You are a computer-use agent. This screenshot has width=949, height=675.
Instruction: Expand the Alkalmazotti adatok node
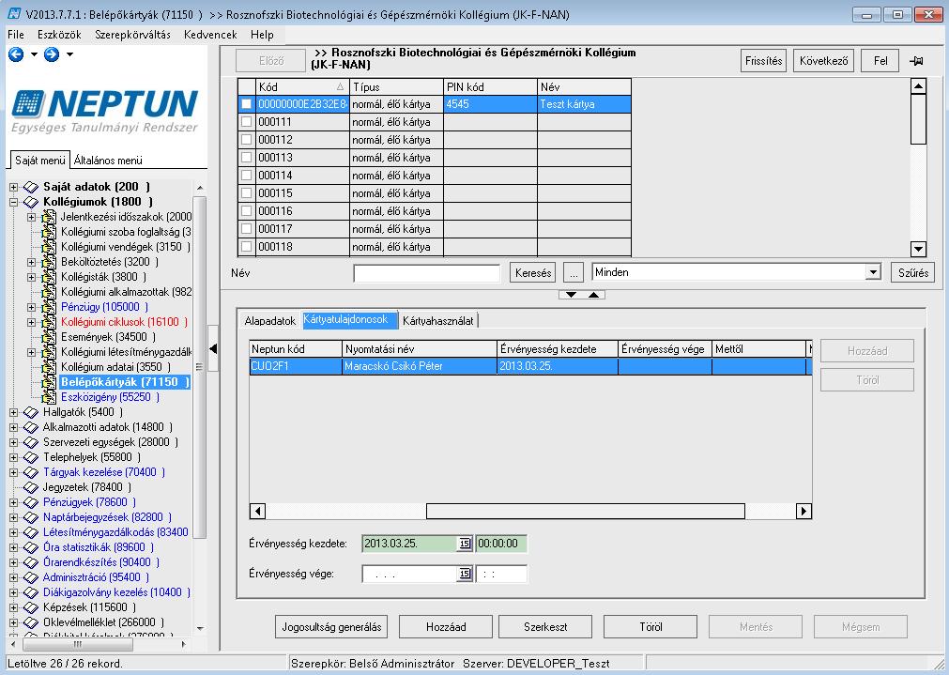point(14,427)
